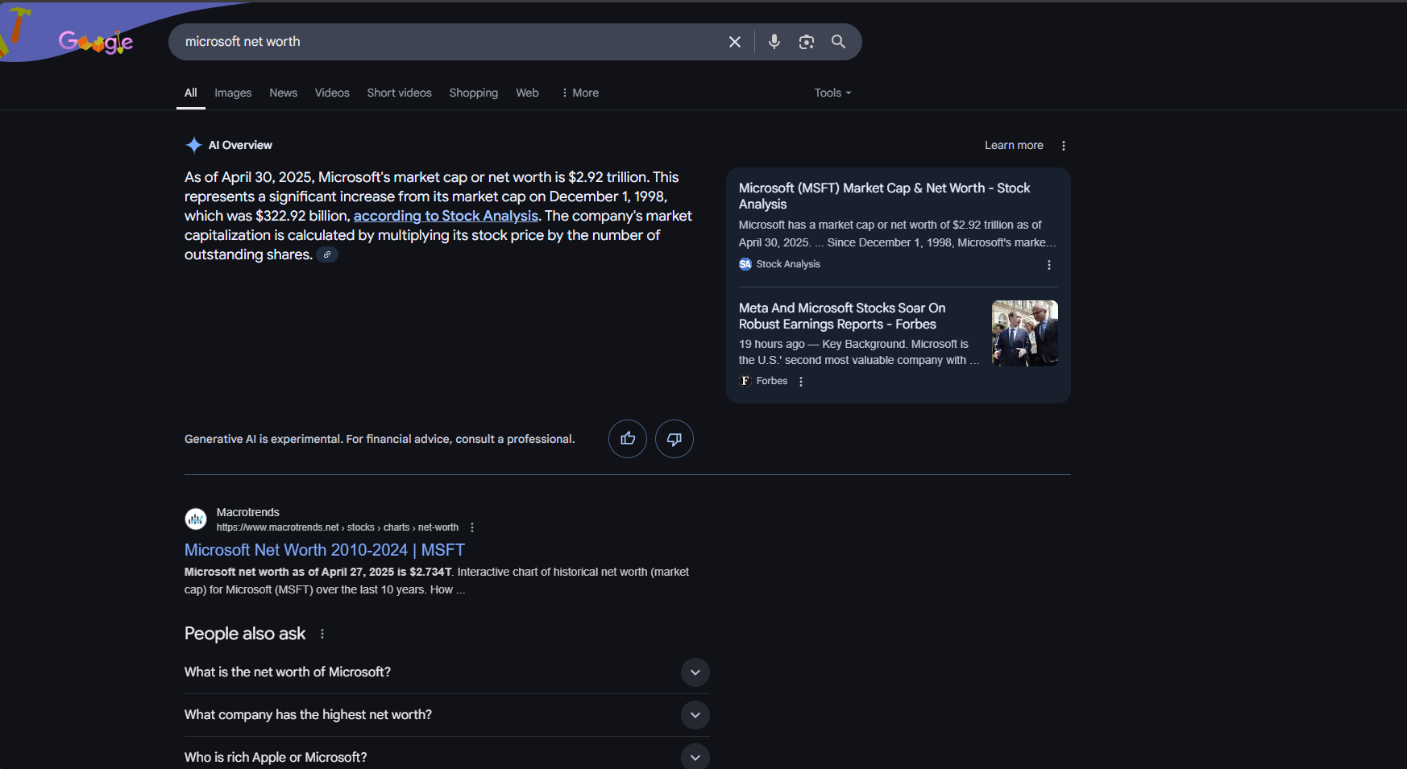The height and width of the screenshot is (769, 1407).
Task: Click the Forbes article thumbnail photo
Action: (x=1025, y=333)
